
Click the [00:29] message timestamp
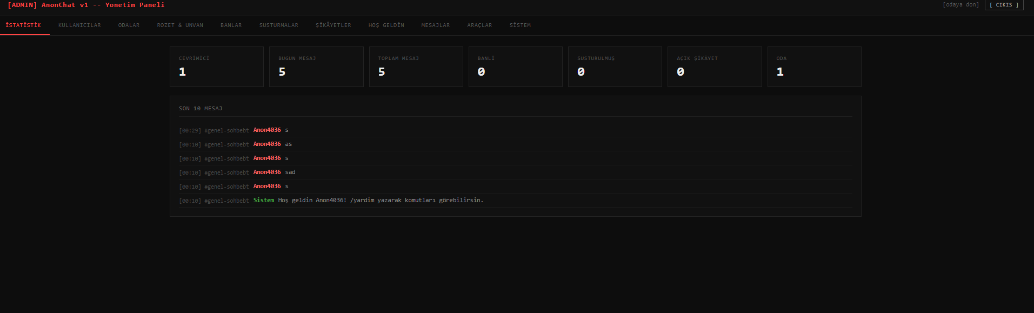click(190, 130)
